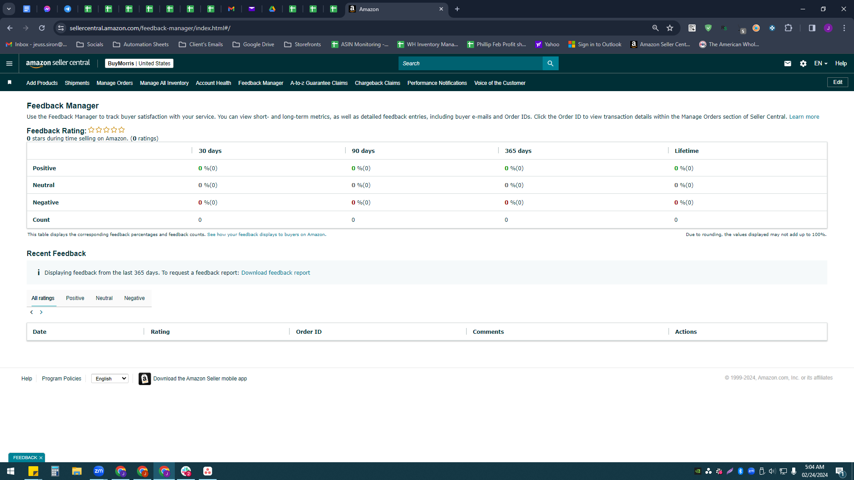Click the Amazon Seller Central logo

tap(58, 63)
